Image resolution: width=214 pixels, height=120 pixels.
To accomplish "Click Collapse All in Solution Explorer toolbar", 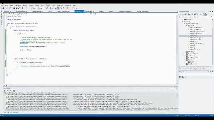I will point(195,14).
